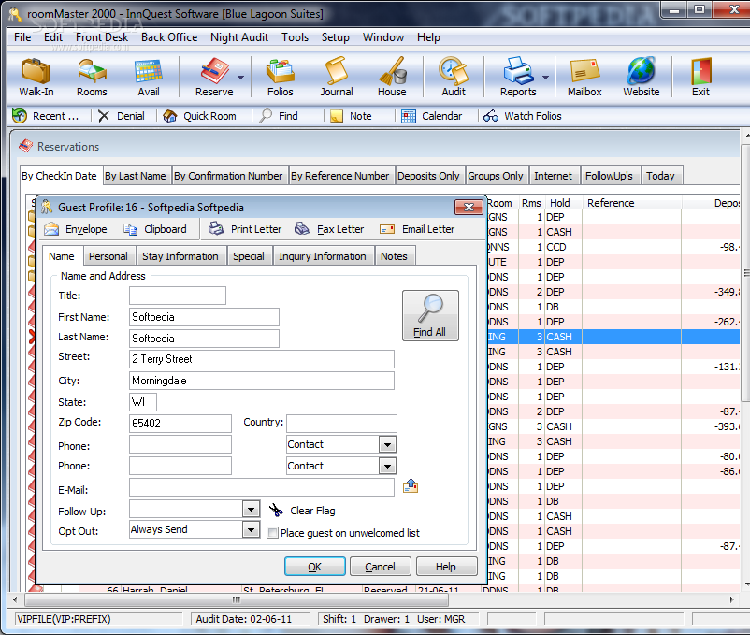Image resolution: width=750 pixels, height=635 pixels.
Task: Click Cancel in Guest Profile dialog
Action: [x=381, y=567]
